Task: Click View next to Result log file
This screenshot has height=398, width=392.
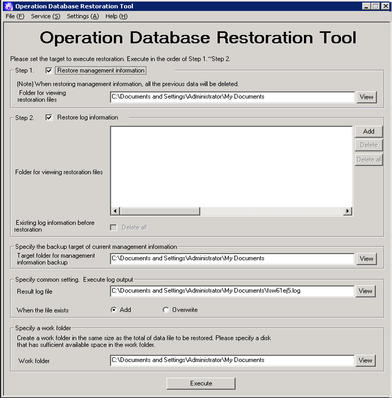Action: point(365,291)
